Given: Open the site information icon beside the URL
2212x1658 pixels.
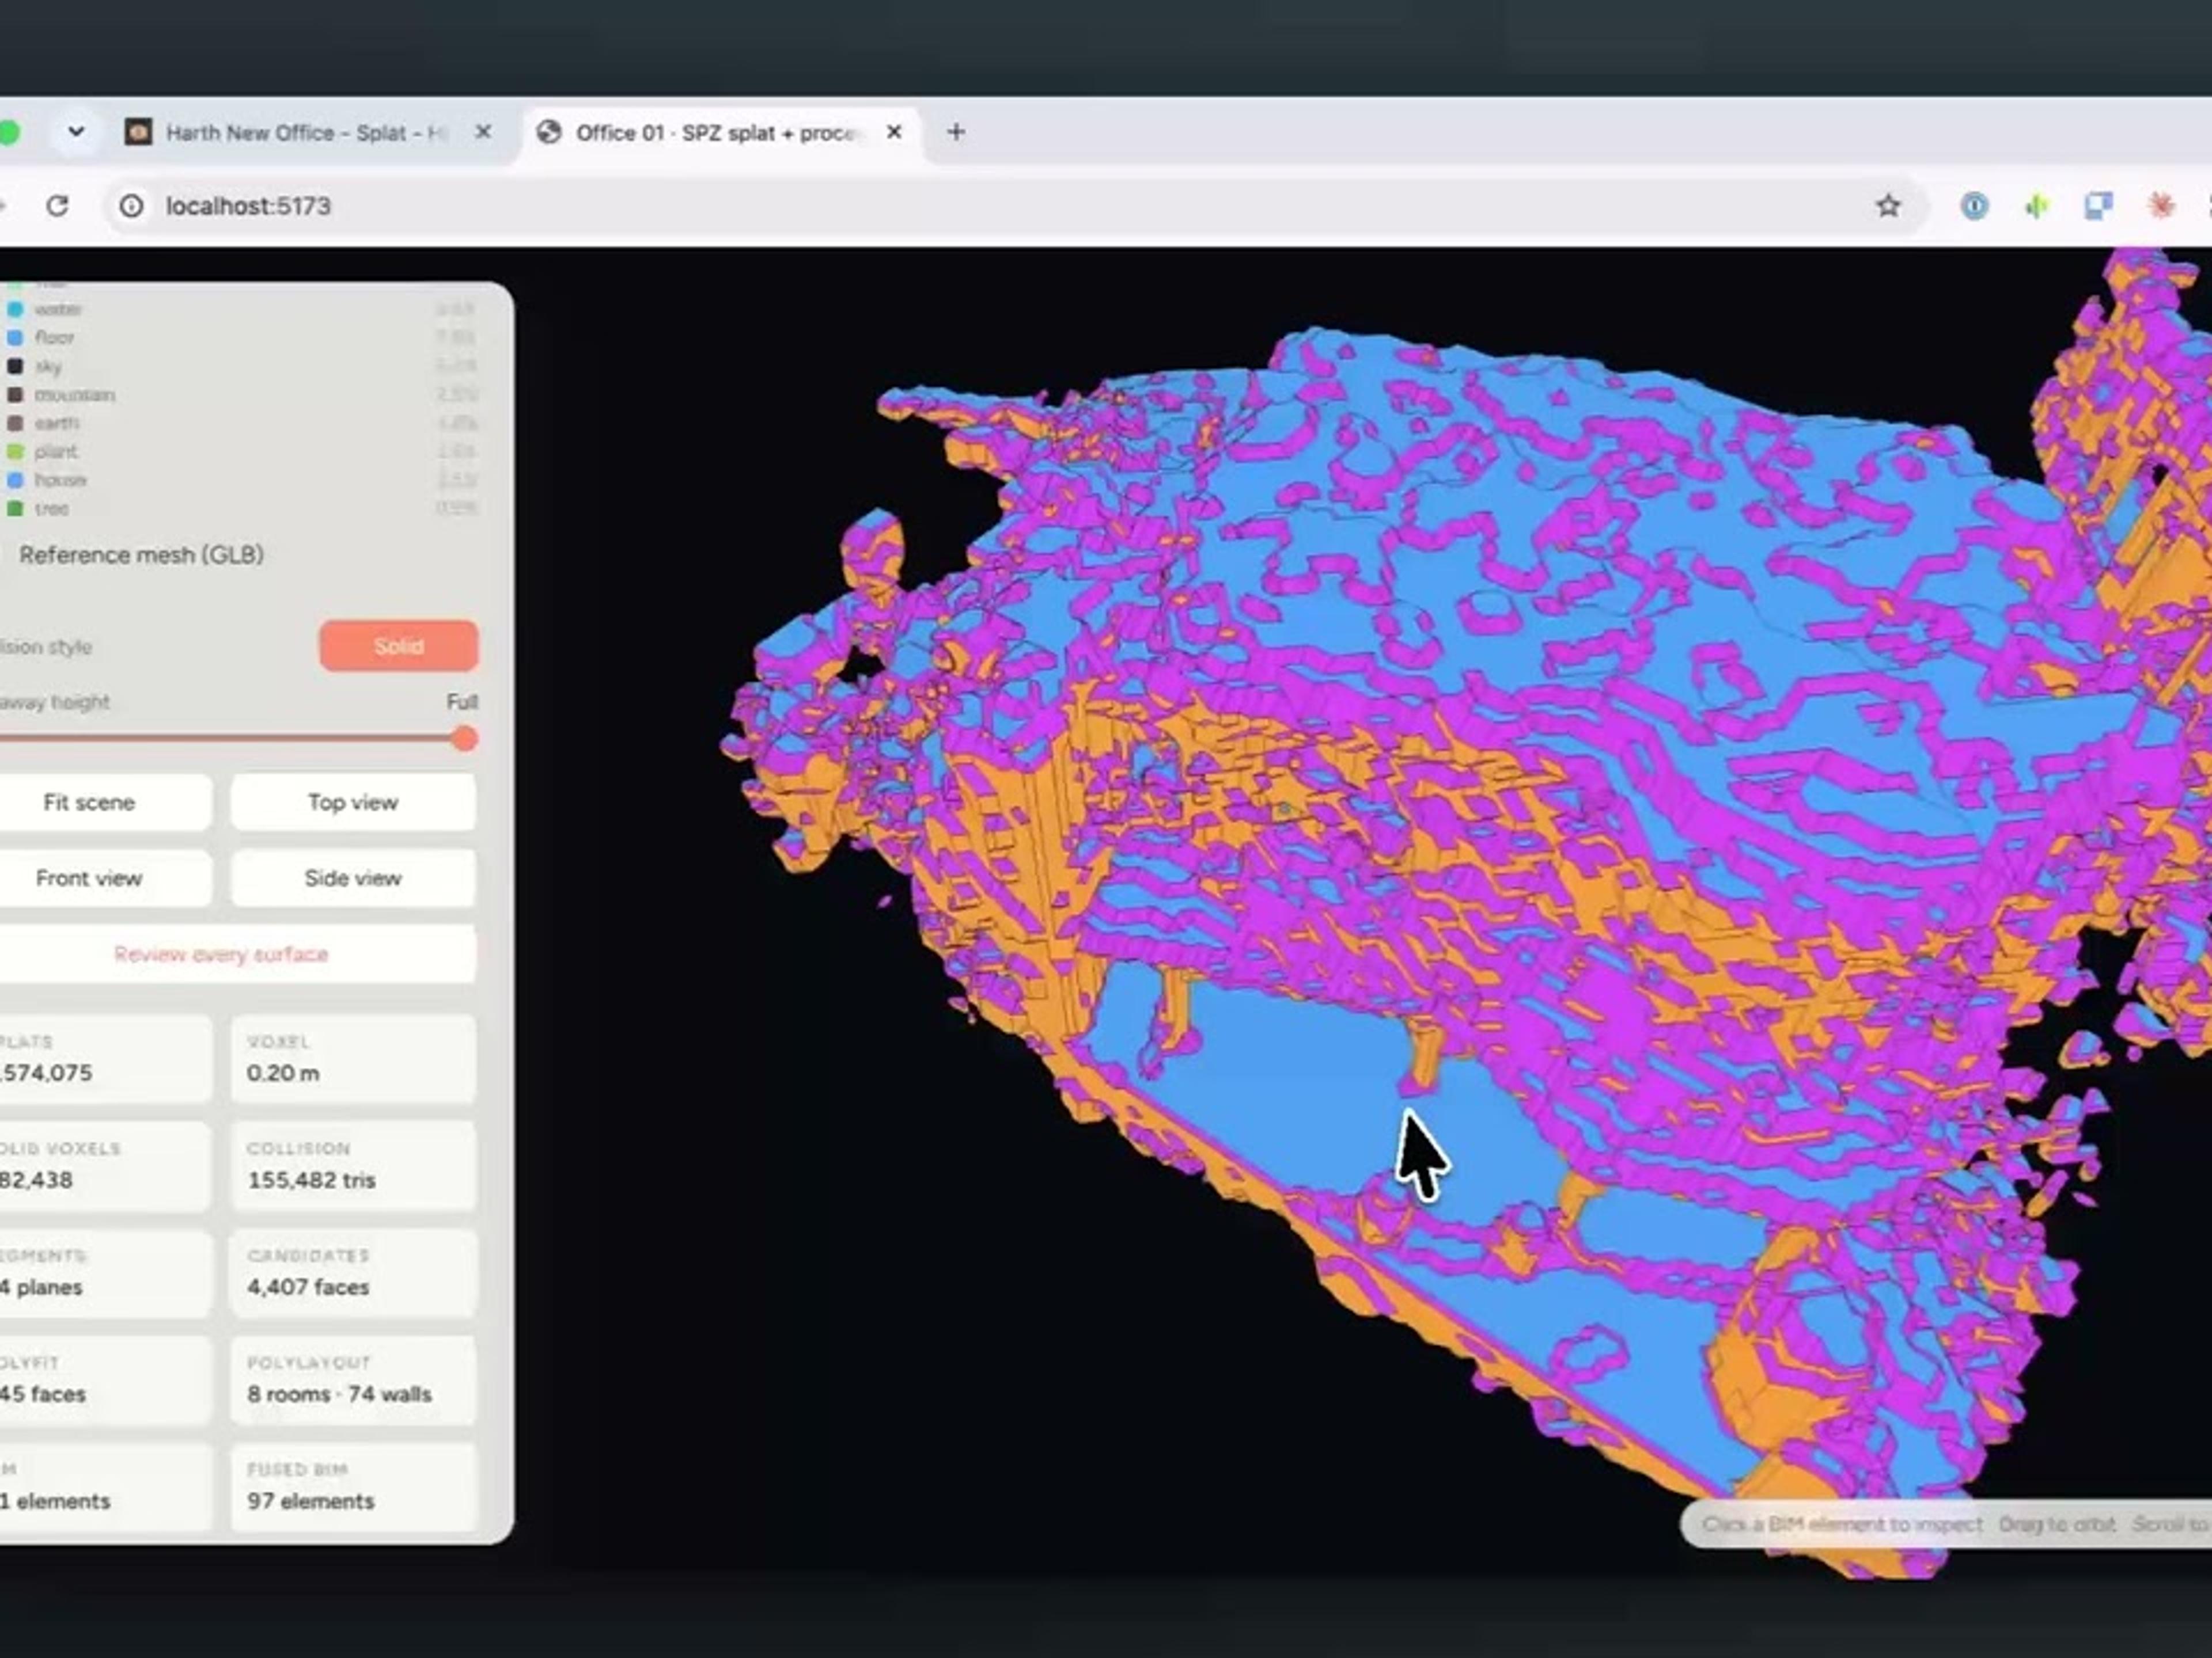Looking at the screenshot, I should pyautogui.click(x=131, y=206).
